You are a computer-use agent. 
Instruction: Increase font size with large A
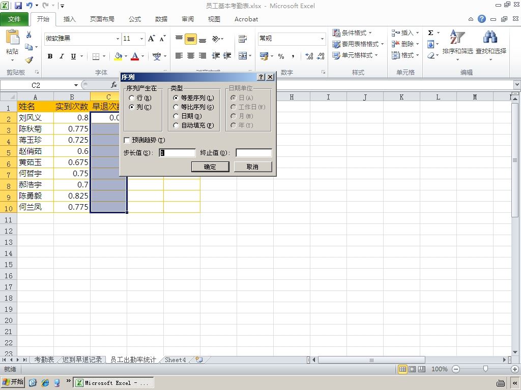point(151,39)
